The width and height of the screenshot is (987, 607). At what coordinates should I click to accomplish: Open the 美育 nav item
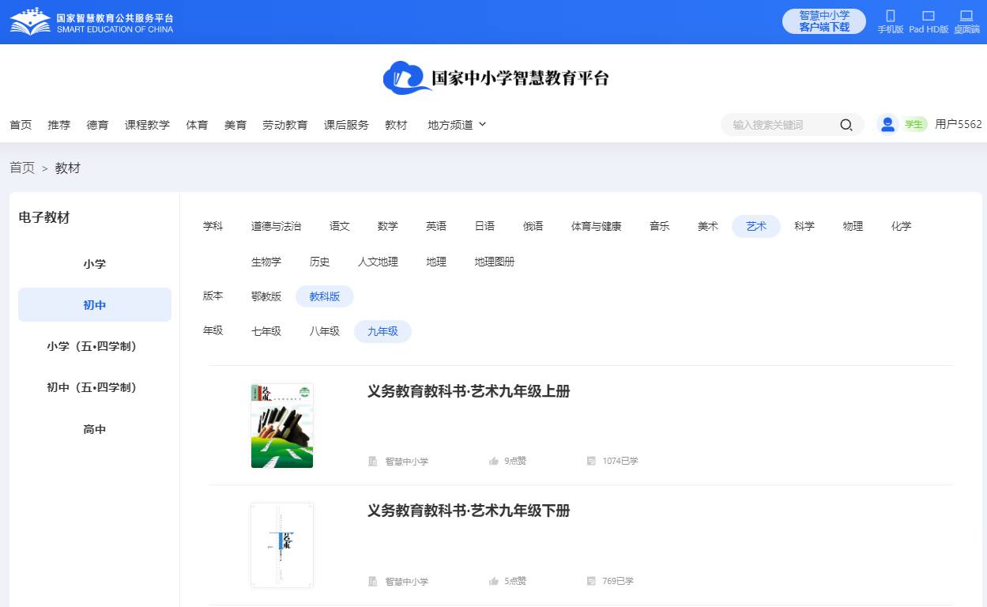coord(235,125)
